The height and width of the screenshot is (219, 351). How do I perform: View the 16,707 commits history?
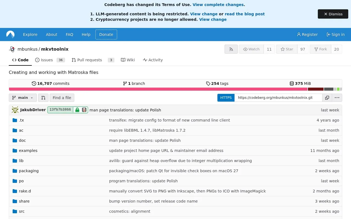click(x=50, y=83)
